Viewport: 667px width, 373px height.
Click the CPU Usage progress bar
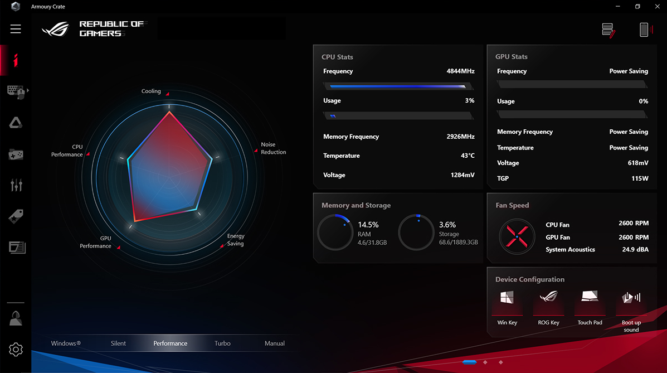[398, 116]
